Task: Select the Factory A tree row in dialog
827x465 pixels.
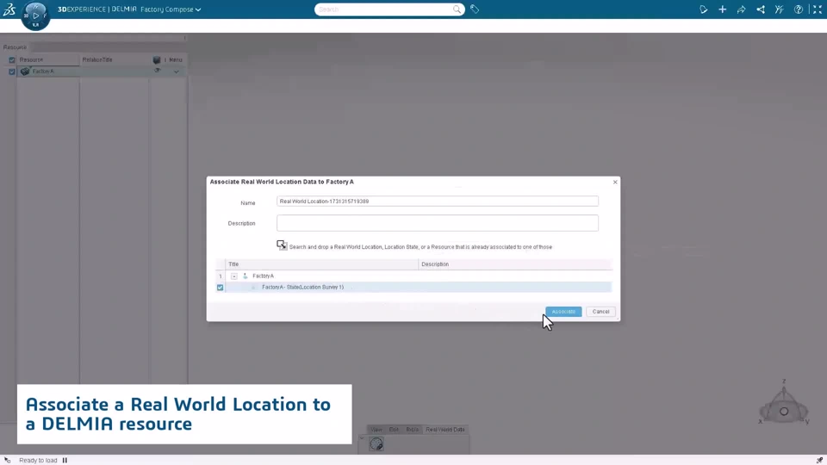Action: pyautogui.click(x=419, y=276)
